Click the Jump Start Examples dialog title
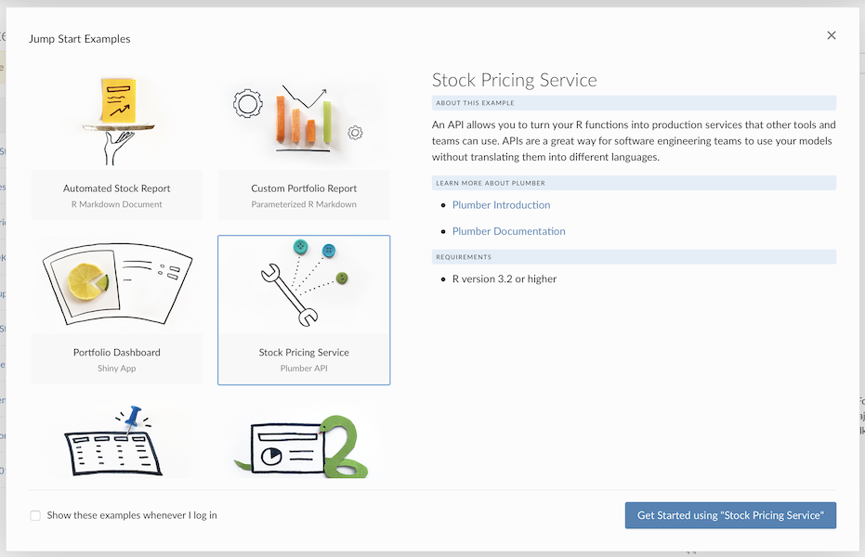Image resolution: width=865 pixels, height=557 pixels. coord(80,39)
